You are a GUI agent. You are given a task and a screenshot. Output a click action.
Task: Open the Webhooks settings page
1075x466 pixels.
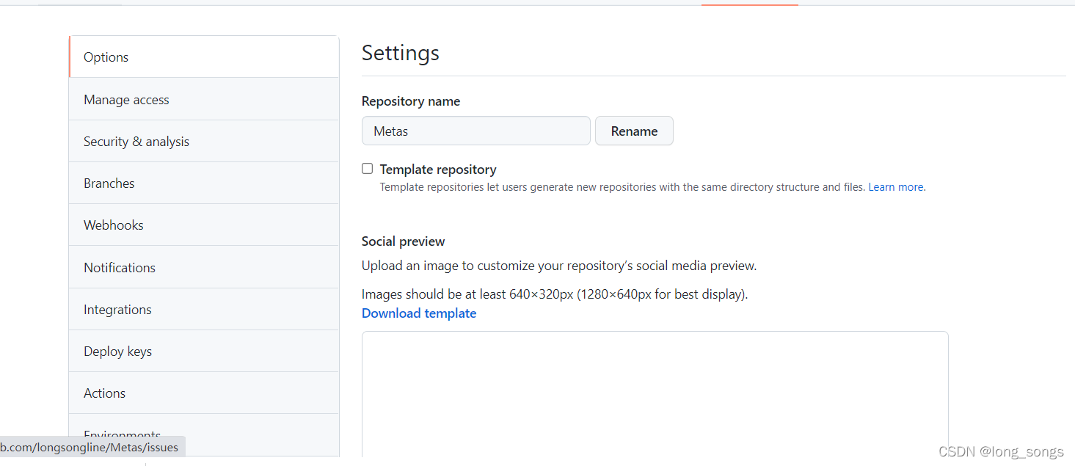114,225
